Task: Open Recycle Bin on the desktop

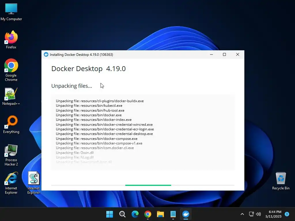Action: (281, 181)
